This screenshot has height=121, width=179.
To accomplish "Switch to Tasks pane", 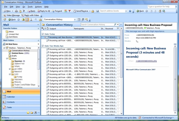I will coord(21,107).
